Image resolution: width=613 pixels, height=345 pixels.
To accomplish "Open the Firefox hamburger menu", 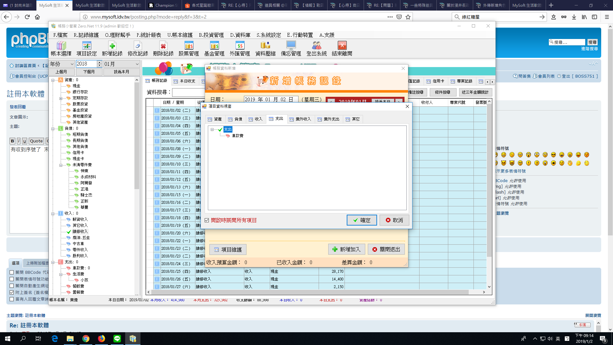I will (607, 17).
